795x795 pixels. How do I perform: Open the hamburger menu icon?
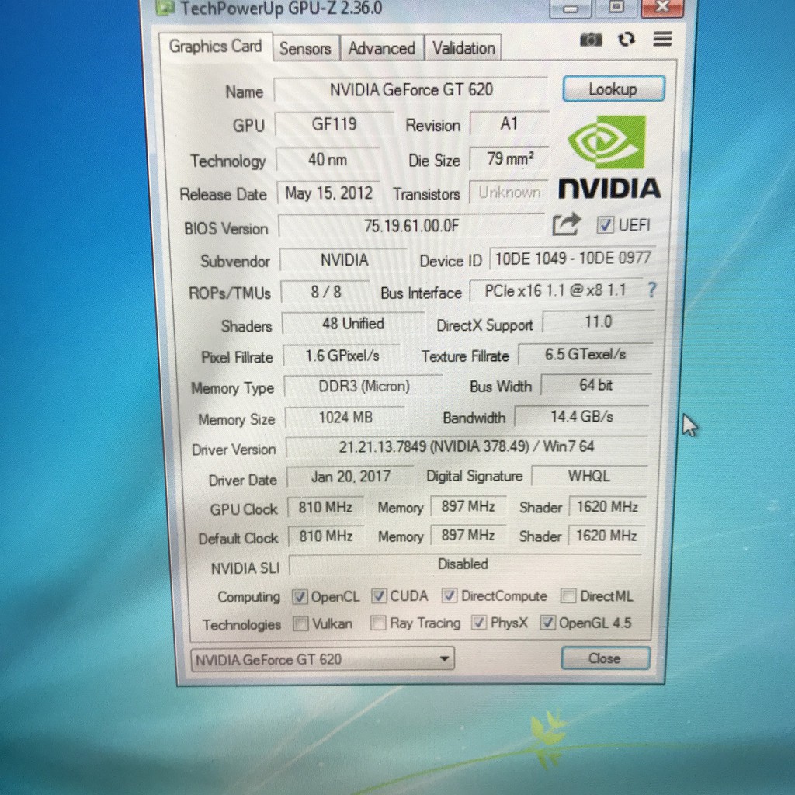[x=662, y=39]
